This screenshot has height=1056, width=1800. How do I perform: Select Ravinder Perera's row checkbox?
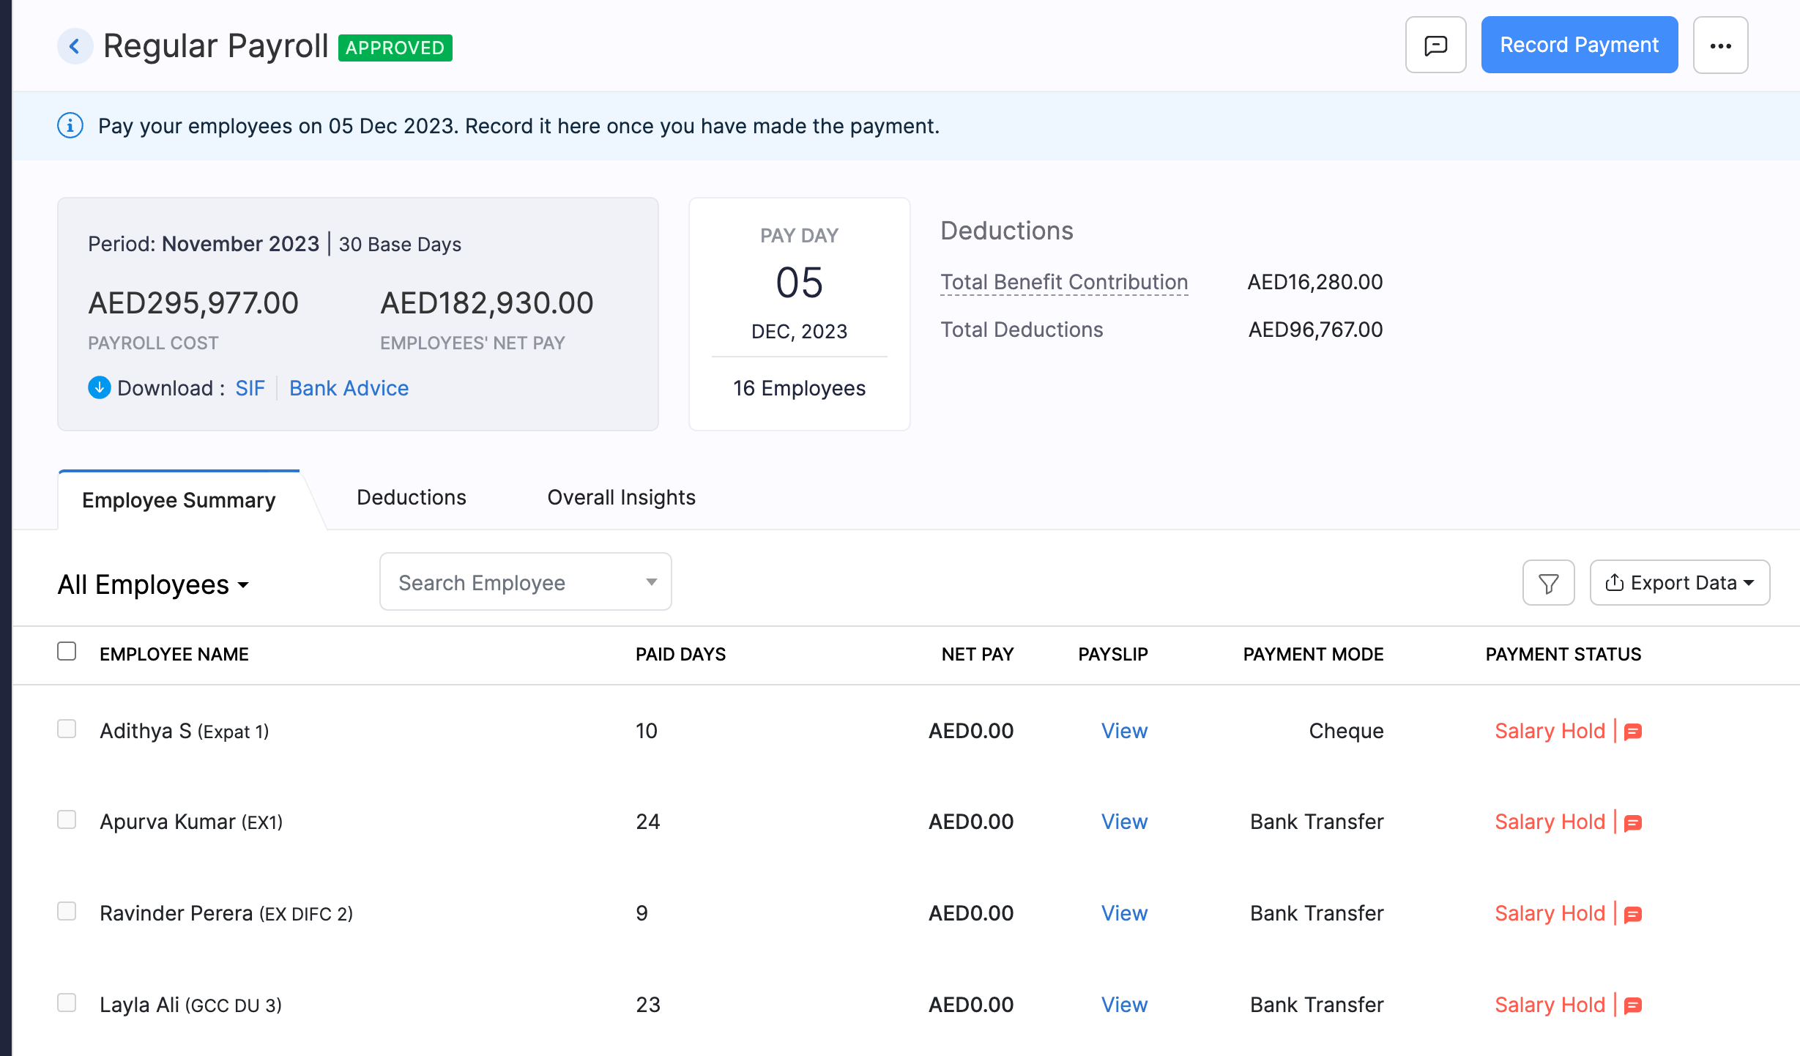click(67, 911)
